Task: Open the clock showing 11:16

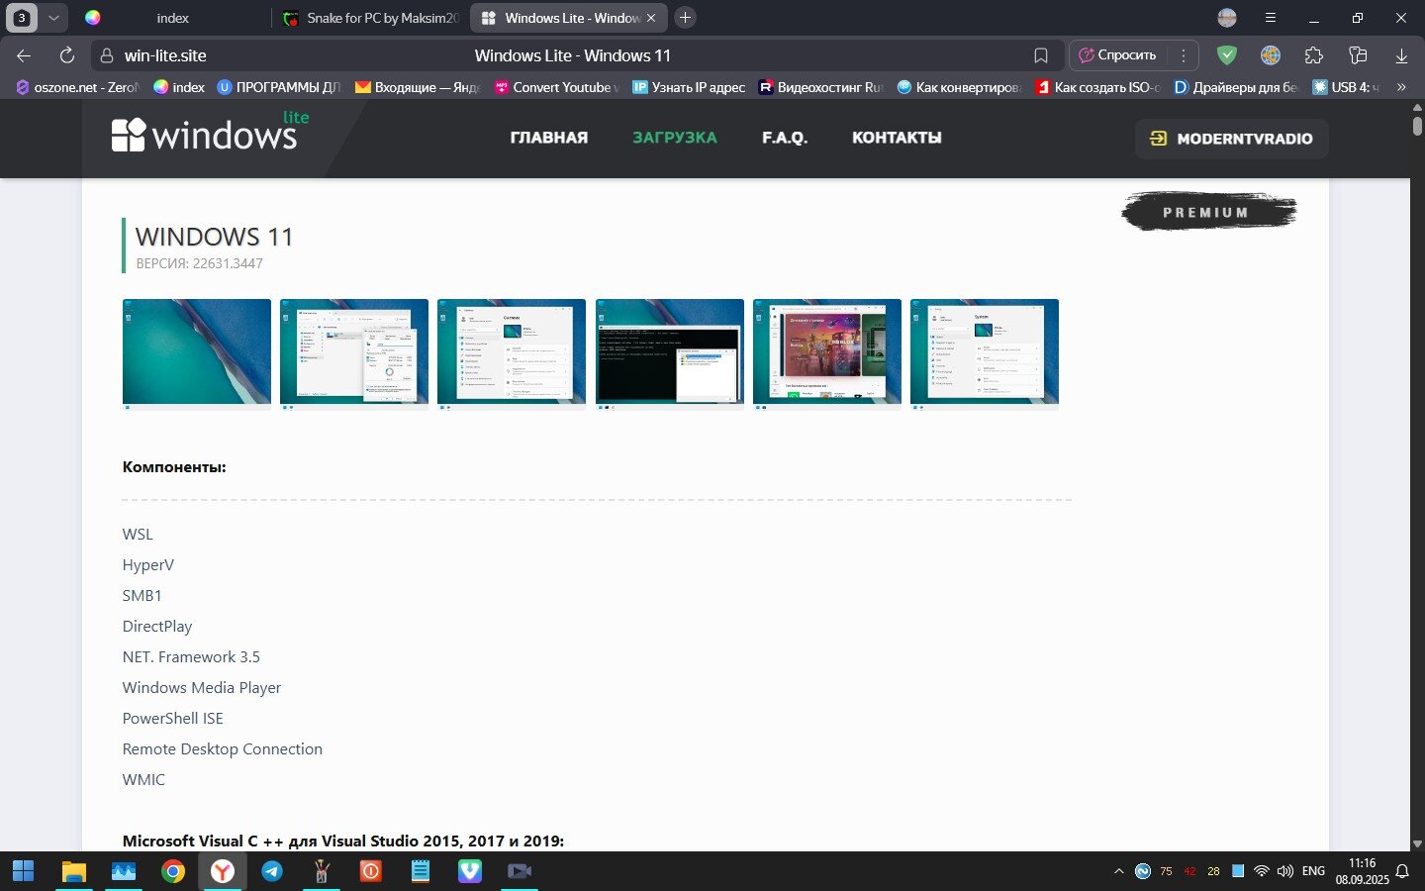Action: [x=1363, y=871]
